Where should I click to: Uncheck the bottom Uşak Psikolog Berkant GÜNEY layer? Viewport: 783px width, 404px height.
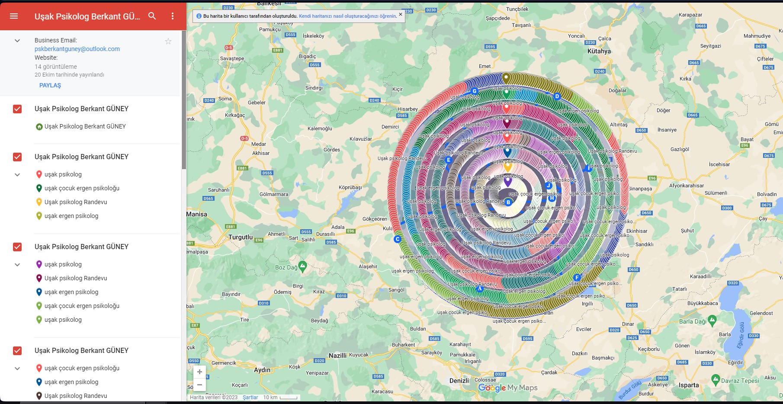[x=17, y=351]
